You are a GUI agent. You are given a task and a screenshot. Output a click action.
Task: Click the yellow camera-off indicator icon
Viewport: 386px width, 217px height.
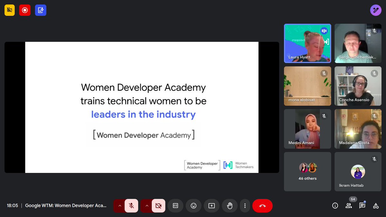(10, 10)
